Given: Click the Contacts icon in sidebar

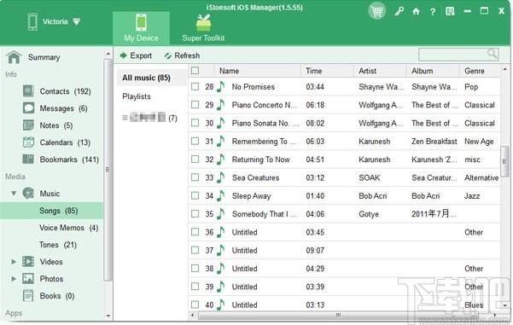Looking at the screenshot, I should (28, 91).
